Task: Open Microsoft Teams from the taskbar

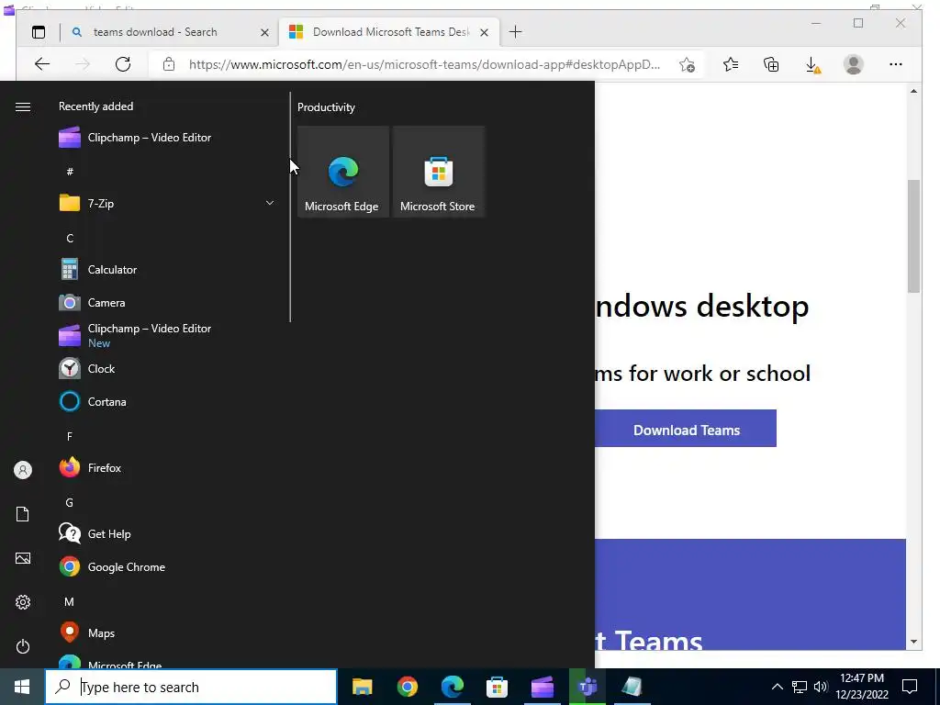Action: point(587,687)
